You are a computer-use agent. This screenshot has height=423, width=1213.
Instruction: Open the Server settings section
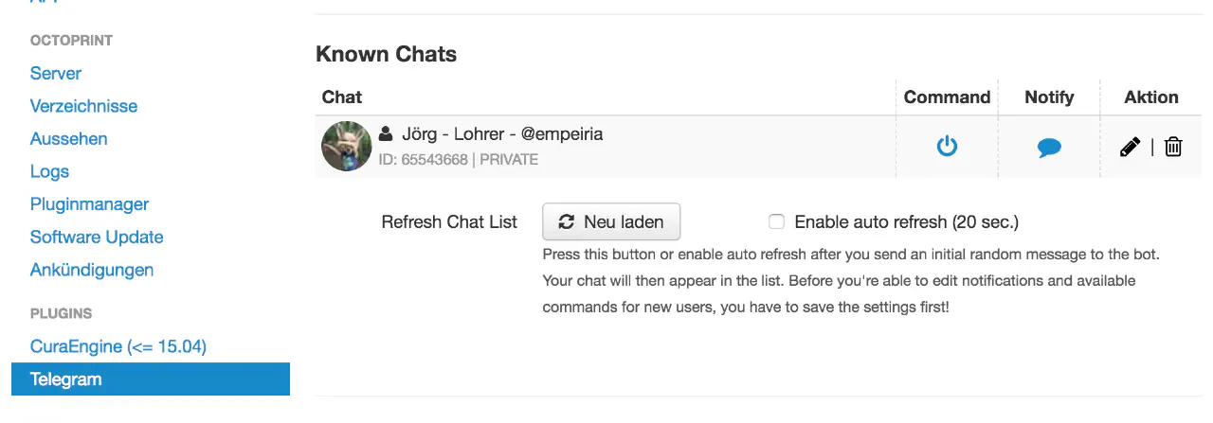(x=55, y=73)
